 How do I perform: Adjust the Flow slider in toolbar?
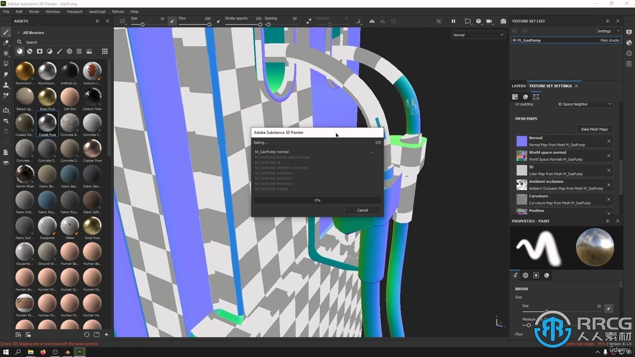195,24
